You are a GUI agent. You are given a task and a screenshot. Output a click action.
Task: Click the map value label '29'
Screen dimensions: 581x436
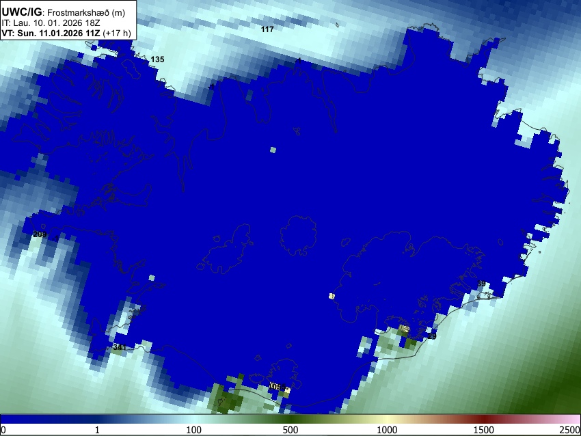pos(432,336)
